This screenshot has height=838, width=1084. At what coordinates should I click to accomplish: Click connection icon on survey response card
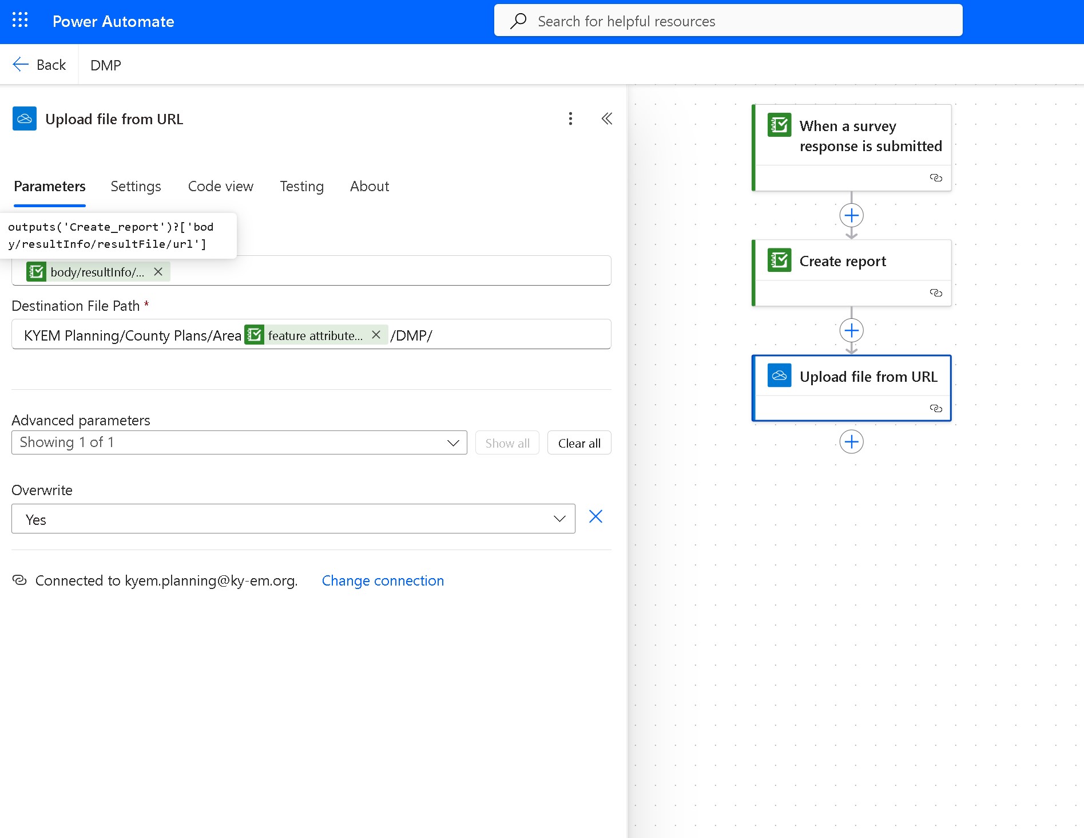(936, 178)
